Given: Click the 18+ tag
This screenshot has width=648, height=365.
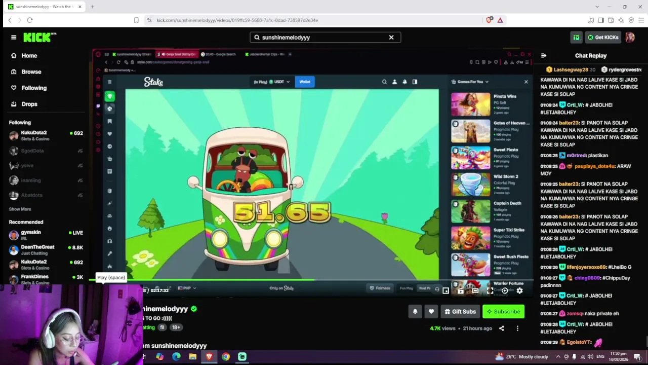Looking at the screenshot, I should [176, 327].
